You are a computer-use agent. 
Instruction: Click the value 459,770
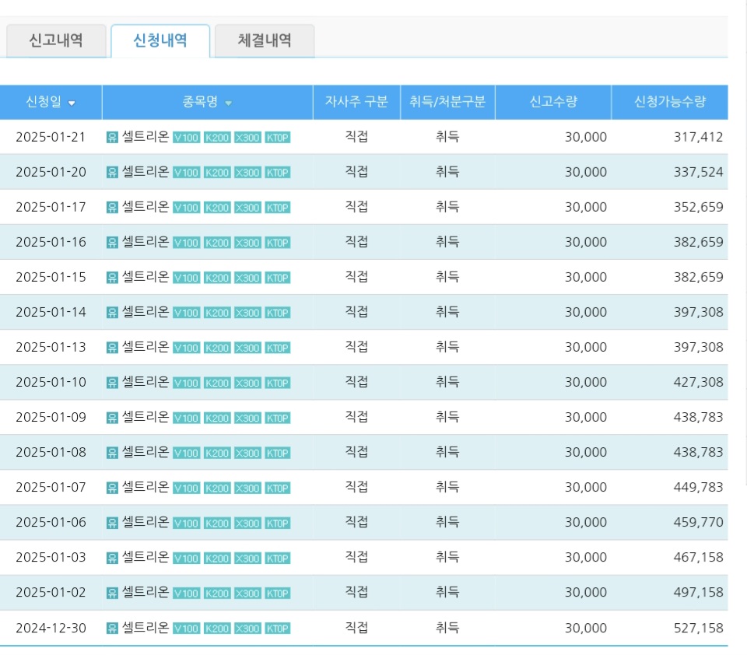click(x=698, y=523)
